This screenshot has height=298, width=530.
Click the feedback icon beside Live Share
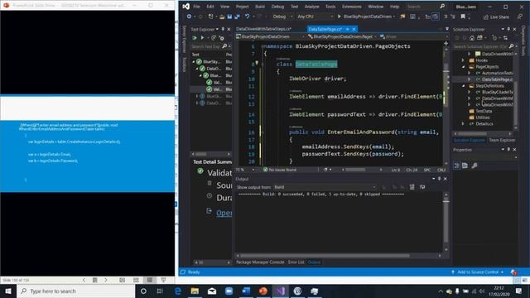(519, 17)
